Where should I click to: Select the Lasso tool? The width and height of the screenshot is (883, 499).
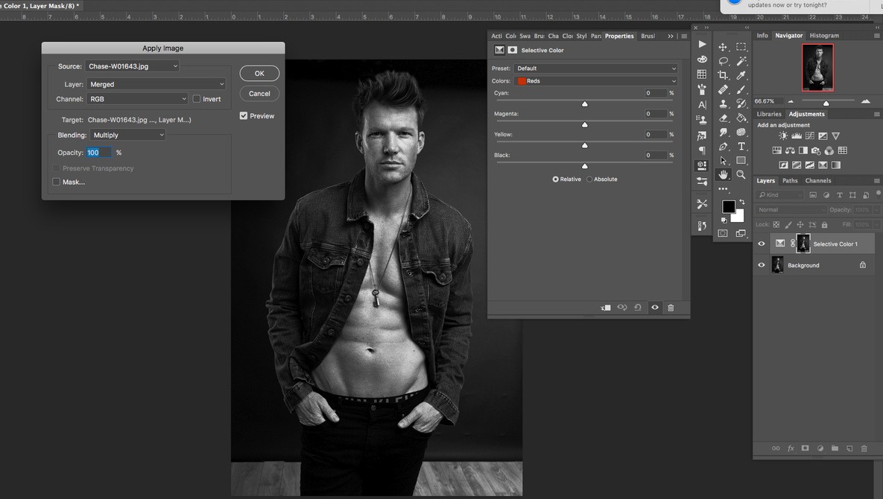[x=722, y=61]
